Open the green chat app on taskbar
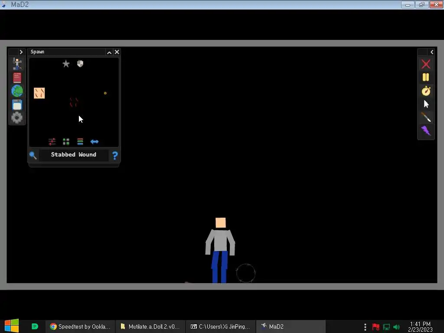 click(35, 326)
